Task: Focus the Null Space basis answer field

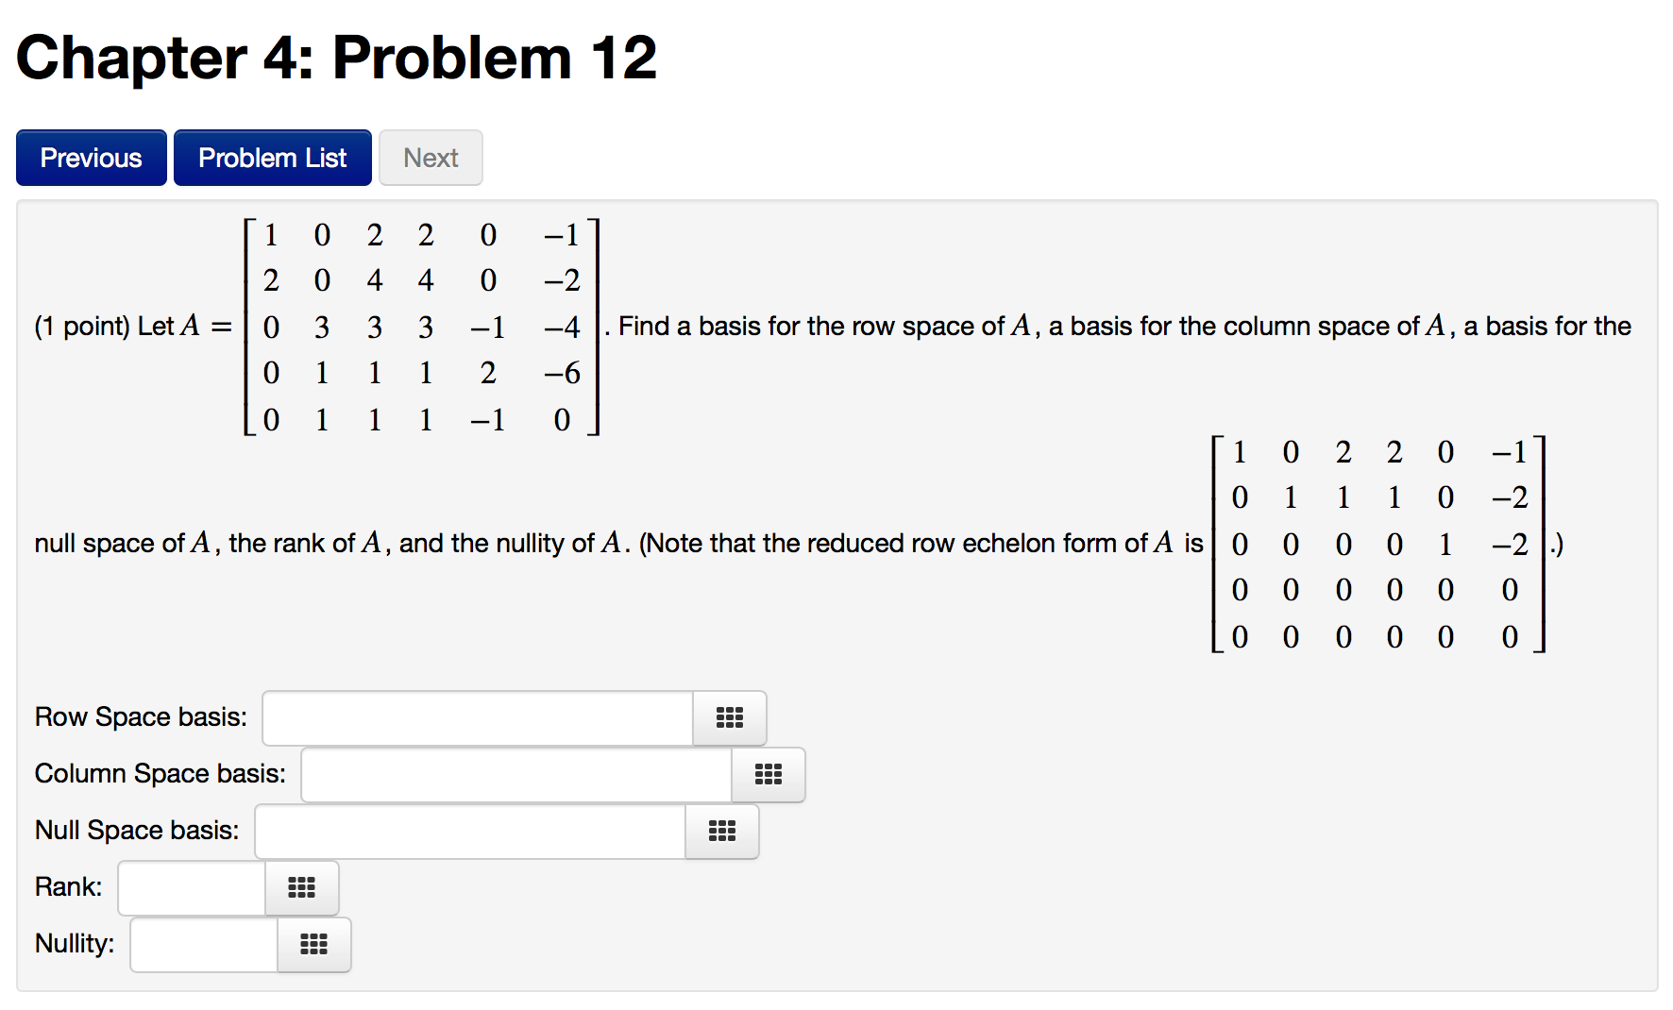Action: click(470, 832)
